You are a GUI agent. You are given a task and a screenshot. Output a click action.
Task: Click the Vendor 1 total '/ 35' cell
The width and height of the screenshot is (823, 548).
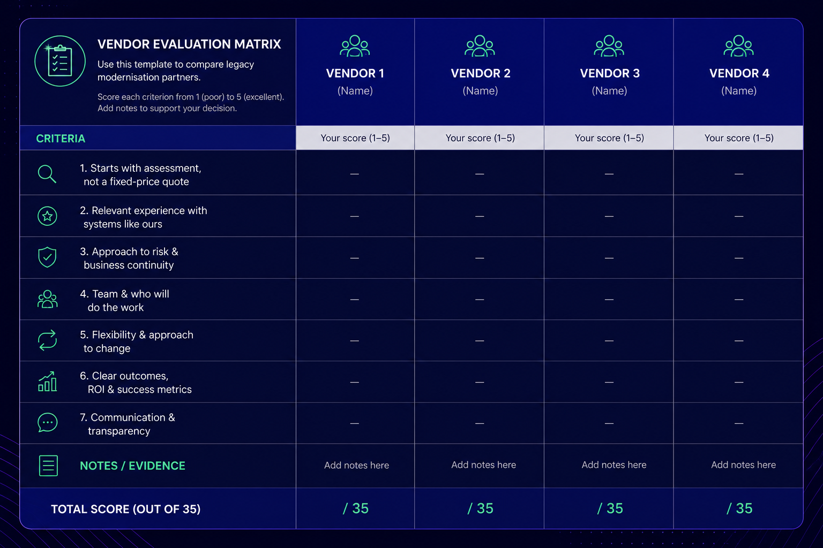point(355,508)
